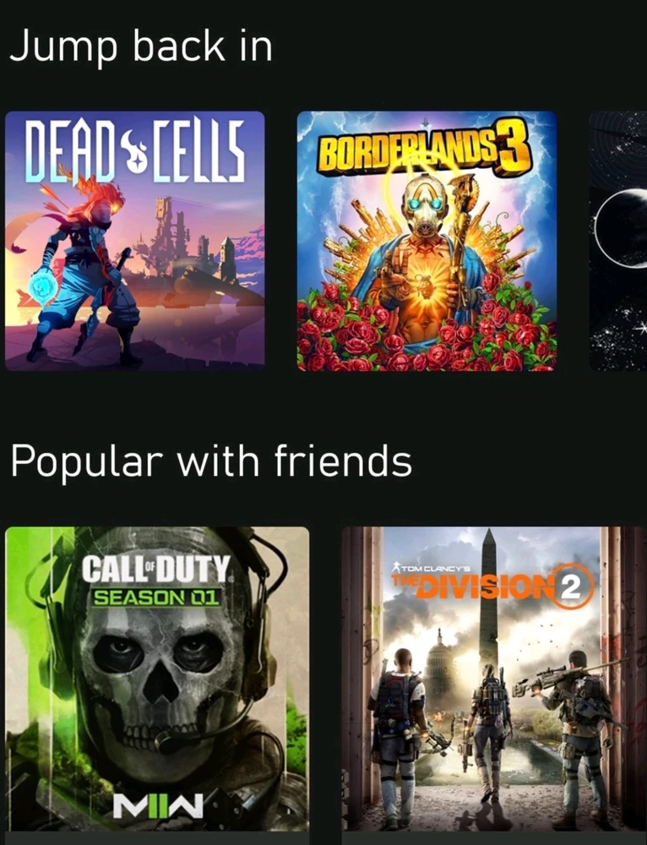Screen dimensions: 647x845
Task: Click the white CALL OF DUTY title text
Action: (156, 570)
